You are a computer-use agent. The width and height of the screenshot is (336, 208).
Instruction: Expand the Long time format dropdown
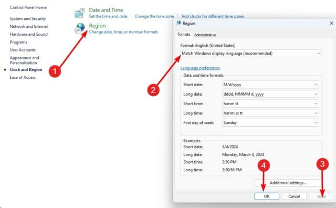pos(270,113)
